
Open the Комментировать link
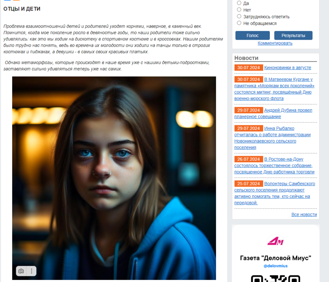pos(275,43)
